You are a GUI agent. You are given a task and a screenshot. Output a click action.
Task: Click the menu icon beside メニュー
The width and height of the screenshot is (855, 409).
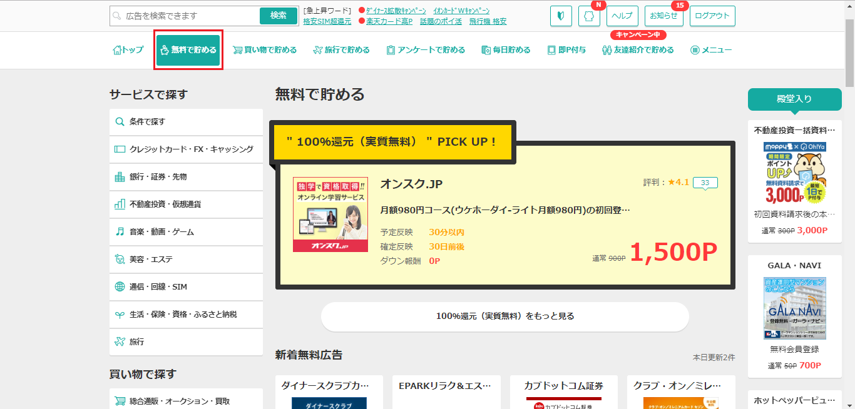point(695,50)
